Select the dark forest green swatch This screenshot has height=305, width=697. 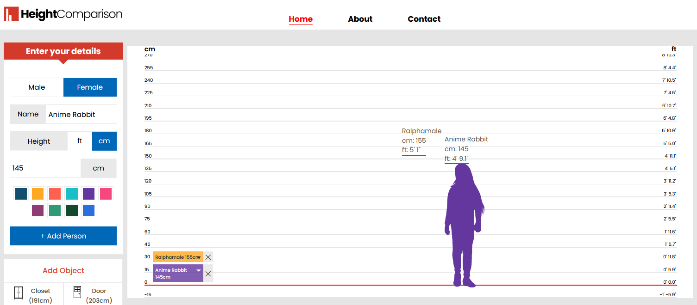(x=72, y=211)
